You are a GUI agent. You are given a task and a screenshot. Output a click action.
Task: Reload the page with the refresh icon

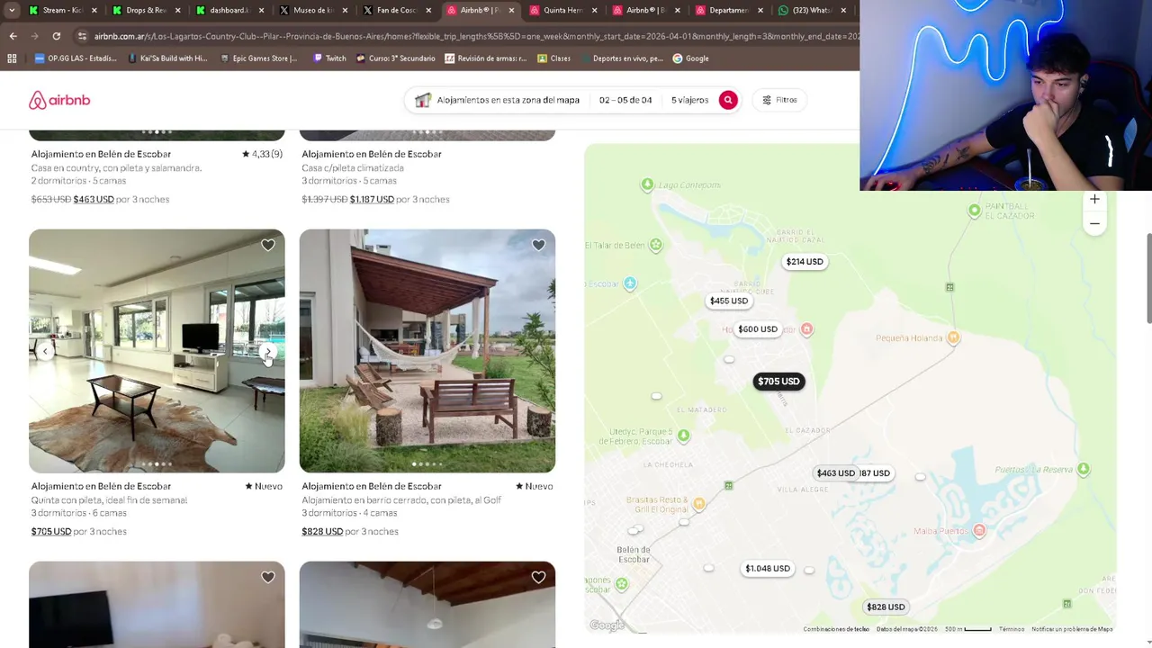56,36
